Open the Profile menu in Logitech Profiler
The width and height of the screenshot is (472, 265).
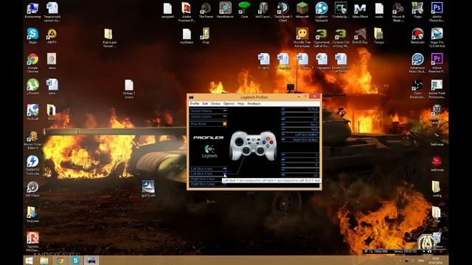(195, 104)
